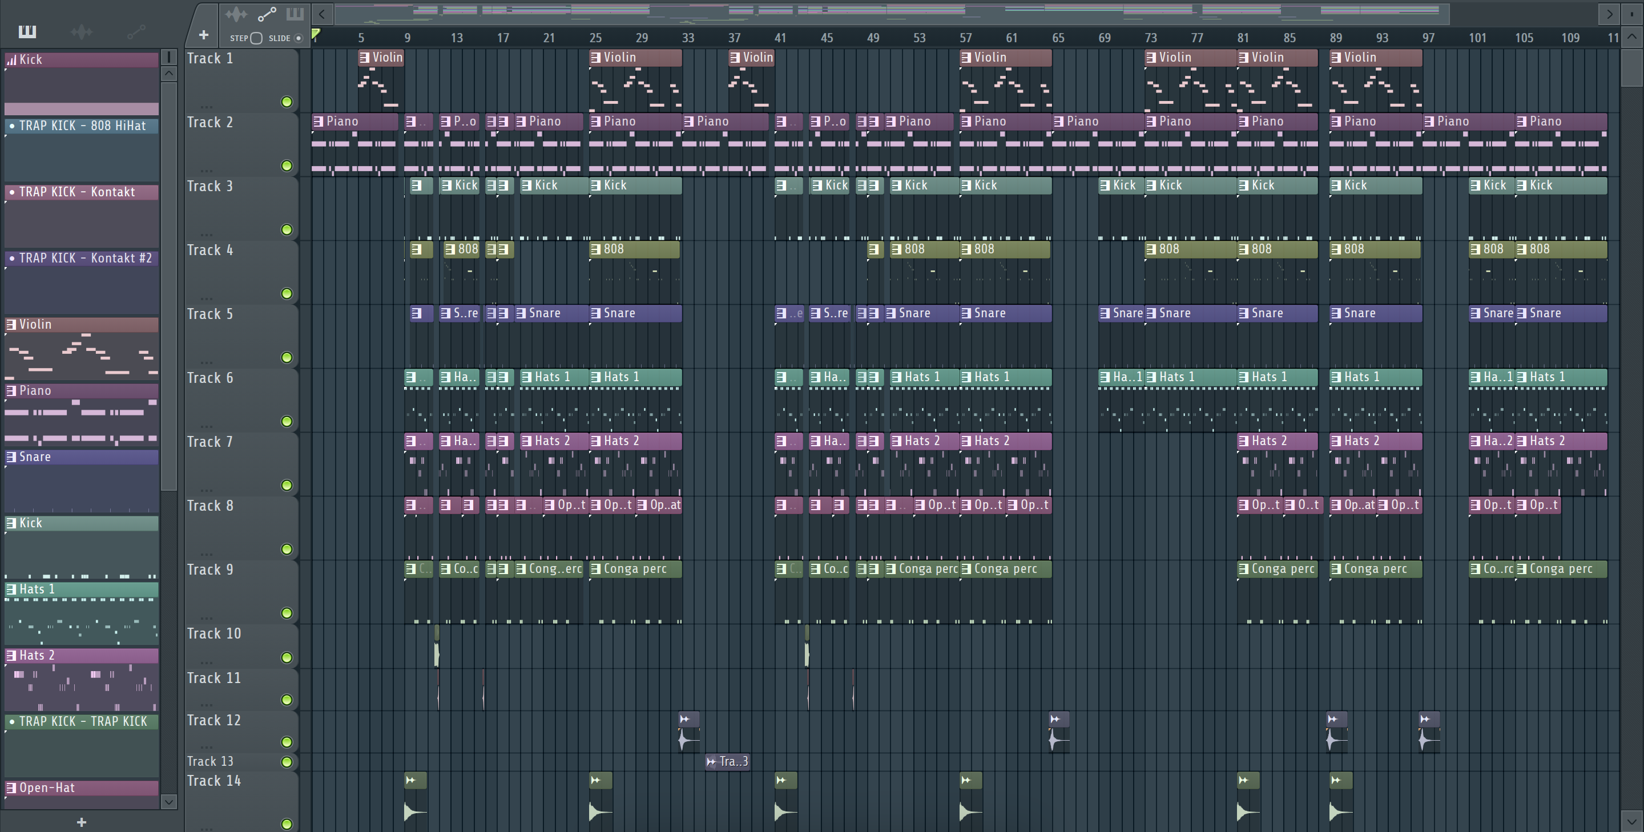This screenshot has width=1644, height=832.
Task: Mute Track 10 with its green switch
Action: tap(287, 658)
